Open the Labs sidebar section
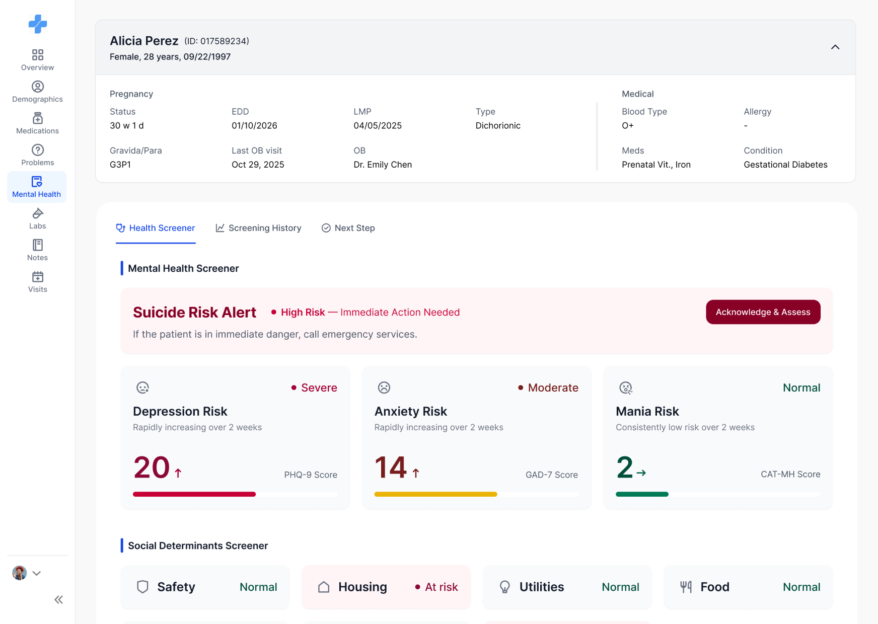The height and width of the screenshot is (624, 878). (x=37, y=218)
